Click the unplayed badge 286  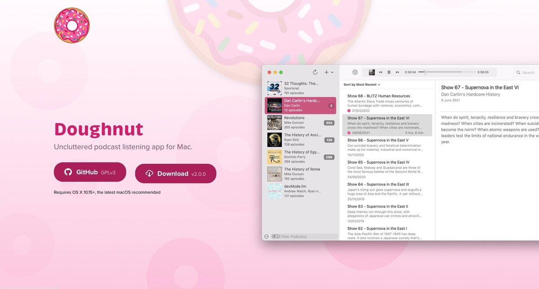click(x=329, y=157)
